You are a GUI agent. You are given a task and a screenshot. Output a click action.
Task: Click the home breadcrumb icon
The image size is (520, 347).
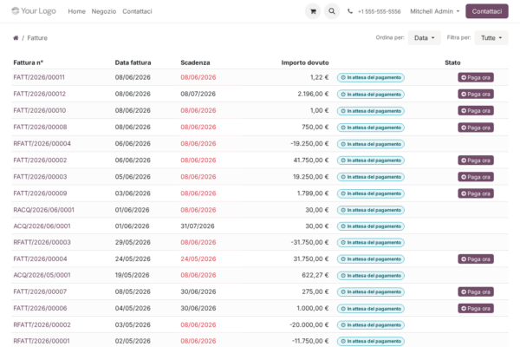[16, 38]
